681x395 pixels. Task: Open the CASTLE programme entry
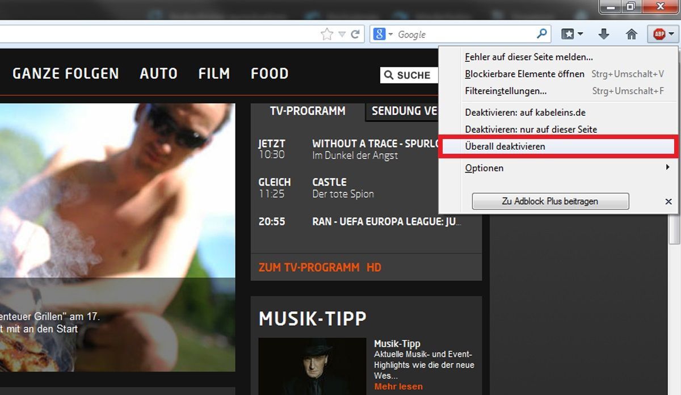(329, 182)
